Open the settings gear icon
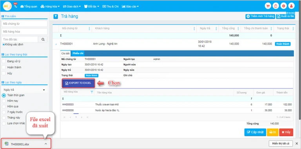 point(283,6)
